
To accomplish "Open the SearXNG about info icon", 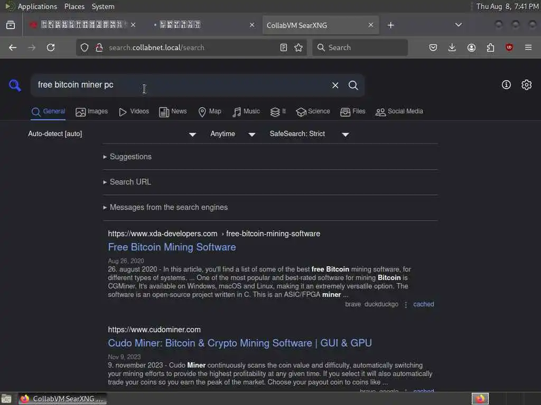I will pyautogui.click(x=506, y=85).
